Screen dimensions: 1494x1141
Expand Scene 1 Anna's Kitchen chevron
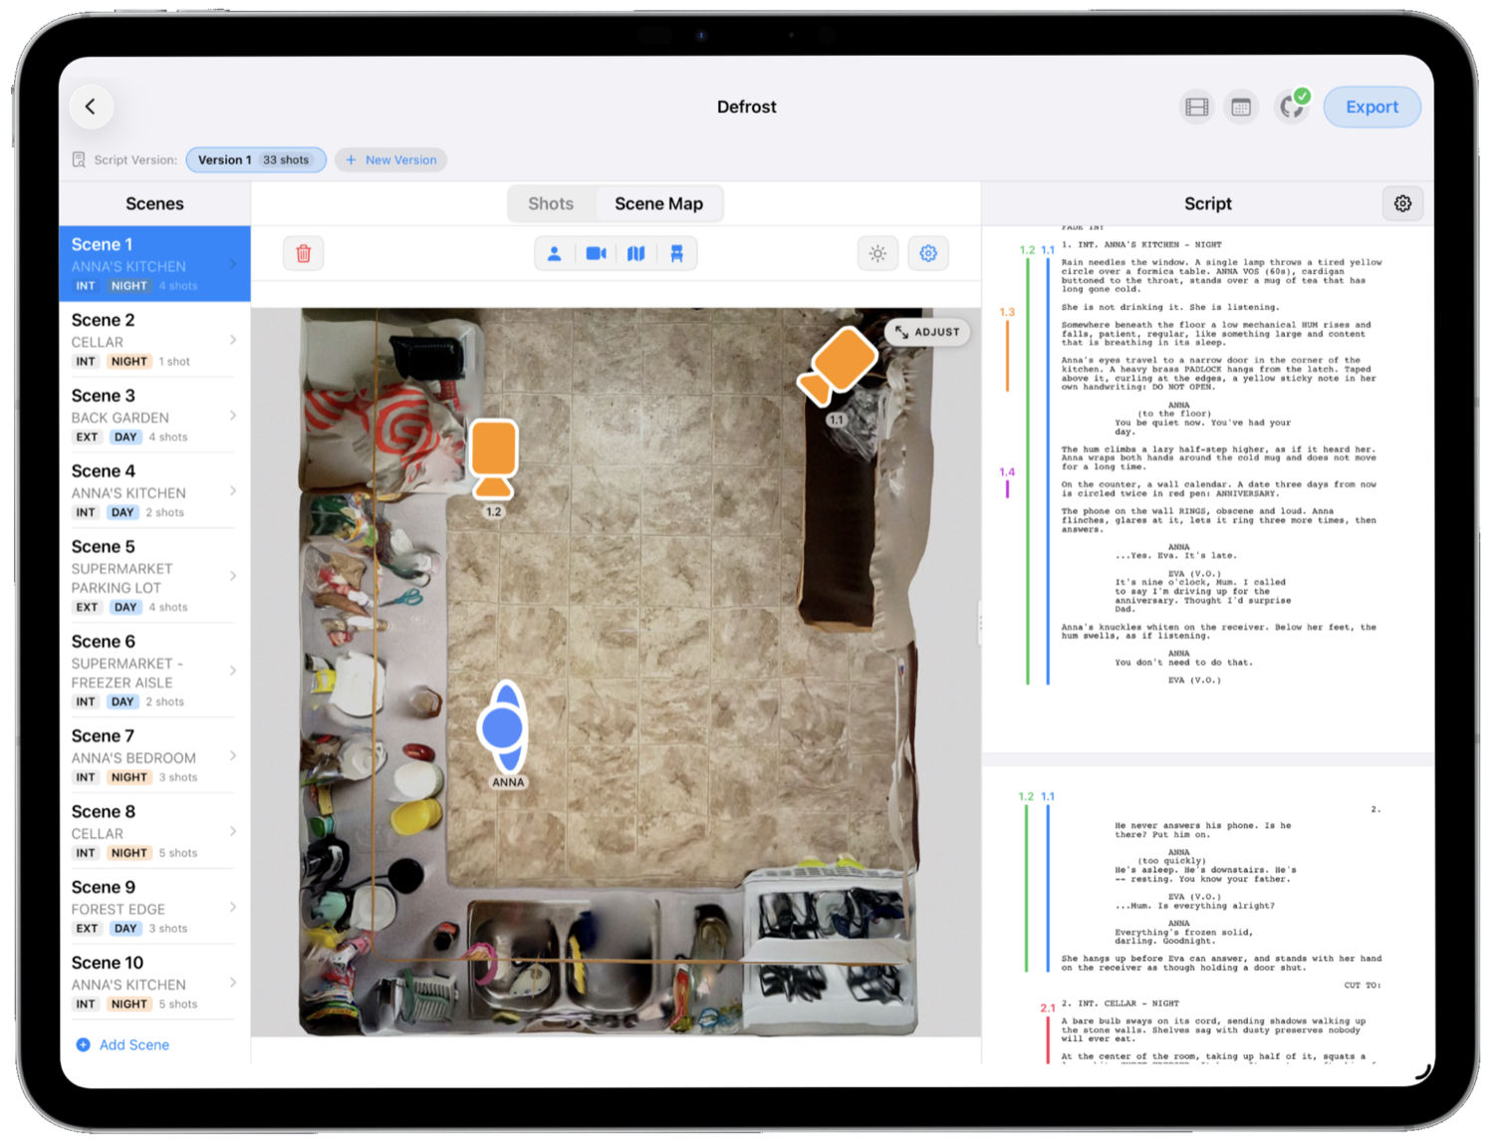(x=233, y=264)
